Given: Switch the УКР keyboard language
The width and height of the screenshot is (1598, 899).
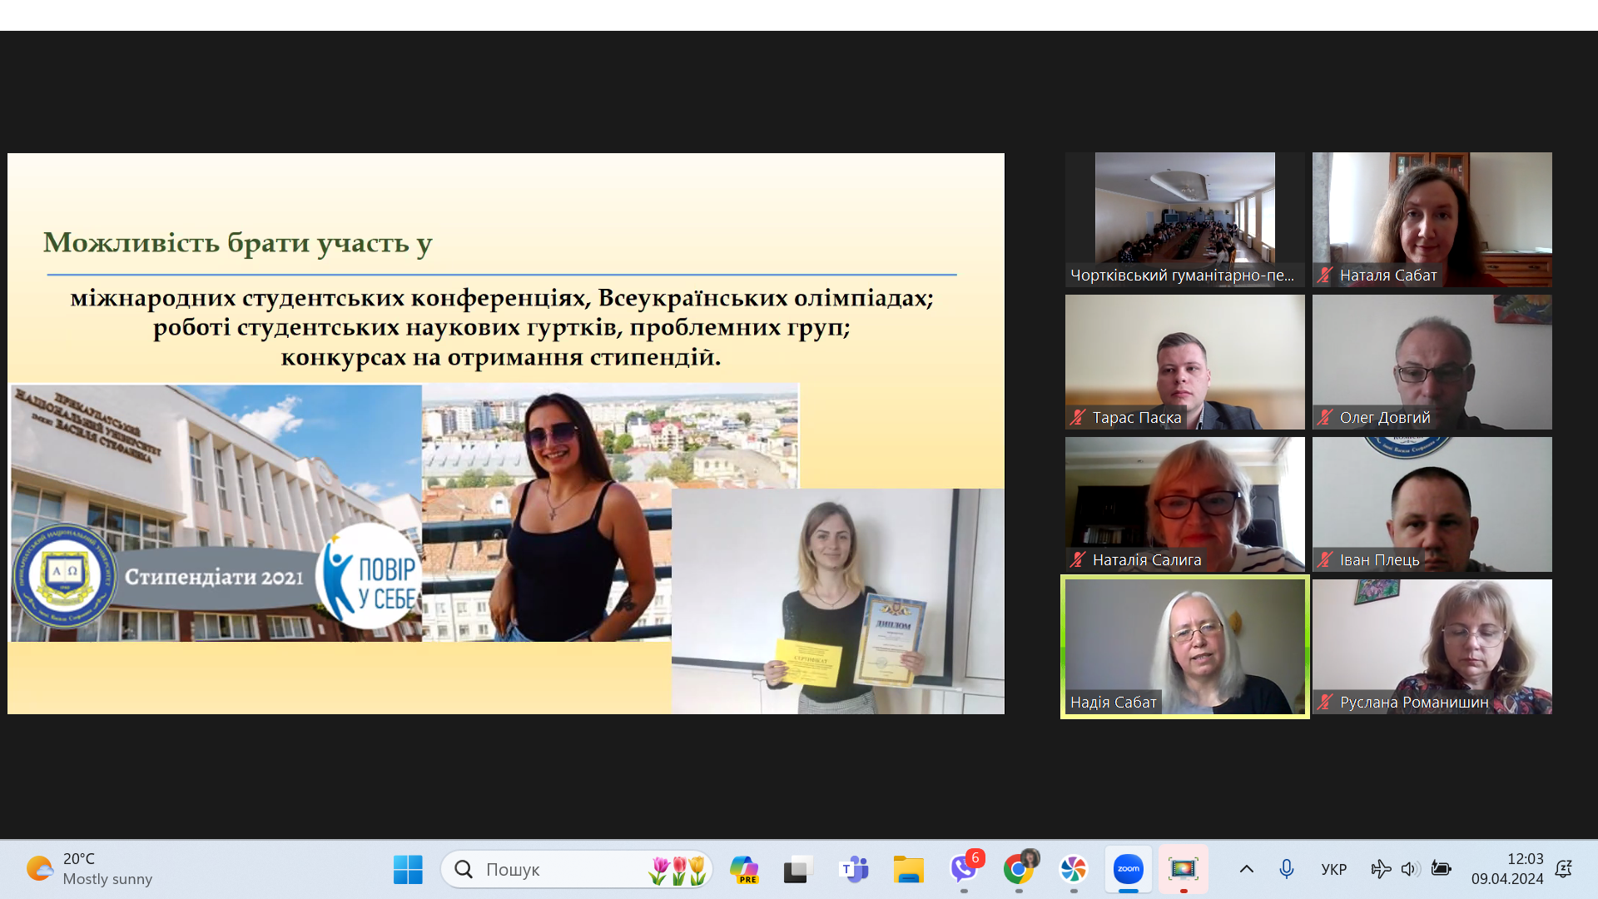Looking at the screenshot, I should (1333, 869).
